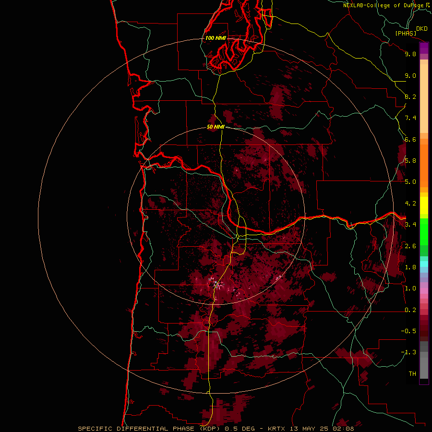Click the 6.6 scale value
This screenshot has width=432, height=432.
pos(410,139)
